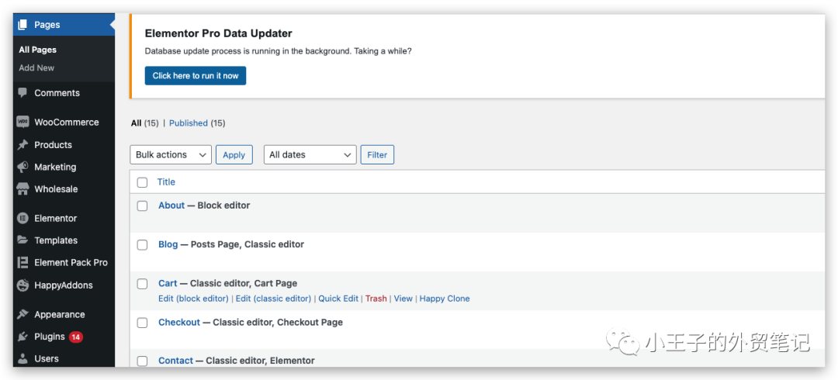
Task: Open the Plugins menu item
Action: coord(49,337)
